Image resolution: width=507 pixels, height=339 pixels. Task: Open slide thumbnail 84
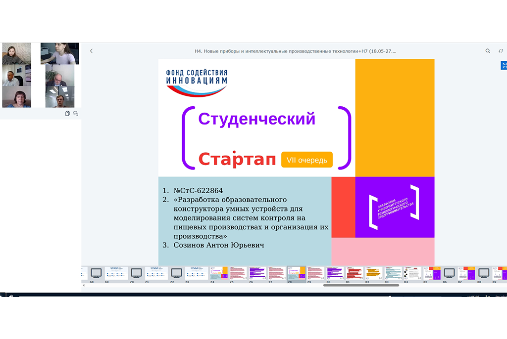412,273
